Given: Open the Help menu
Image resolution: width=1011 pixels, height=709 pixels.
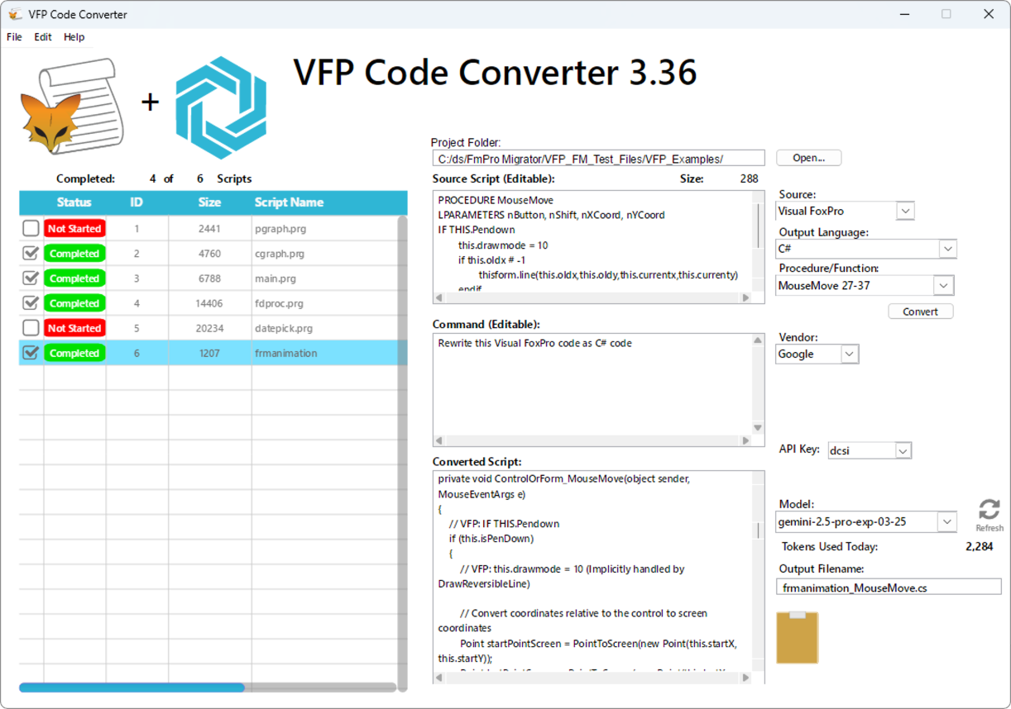Looking at the screenshot, I should [74, 36].
